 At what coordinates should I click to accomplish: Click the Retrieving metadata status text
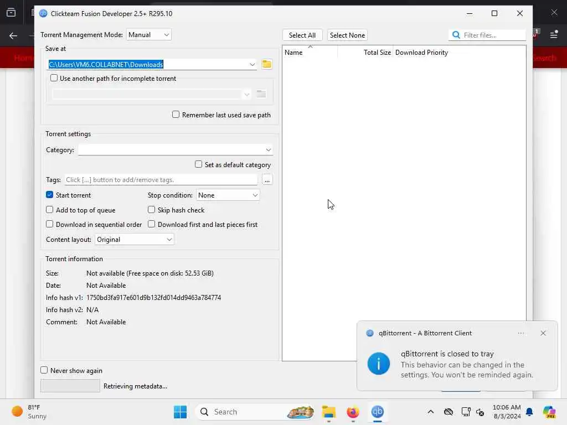pos(135,386)
